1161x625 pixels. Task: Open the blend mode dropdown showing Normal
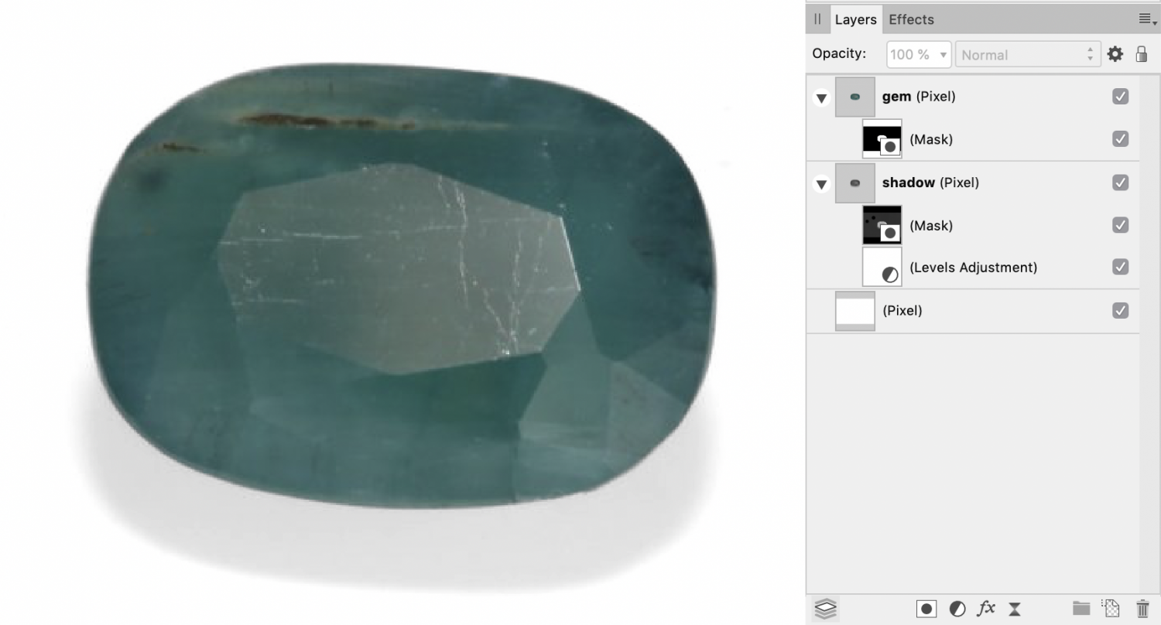point(1027,54)
